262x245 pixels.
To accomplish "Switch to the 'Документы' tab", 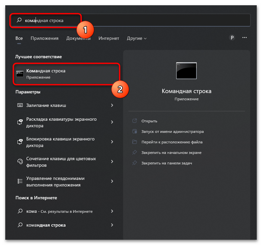I will point(78,38).
